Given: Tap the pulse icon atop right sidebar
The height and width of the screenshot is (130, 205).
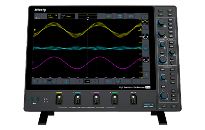Looking at the screenshot, I should pos(145,17).
